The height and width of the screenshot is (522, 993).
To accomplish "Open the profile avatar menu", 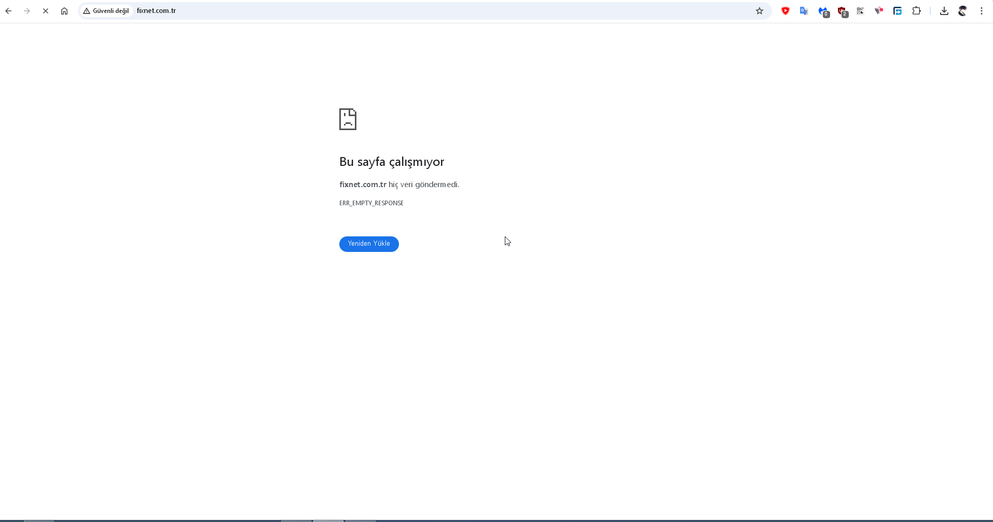I will (x=963, y=11).
